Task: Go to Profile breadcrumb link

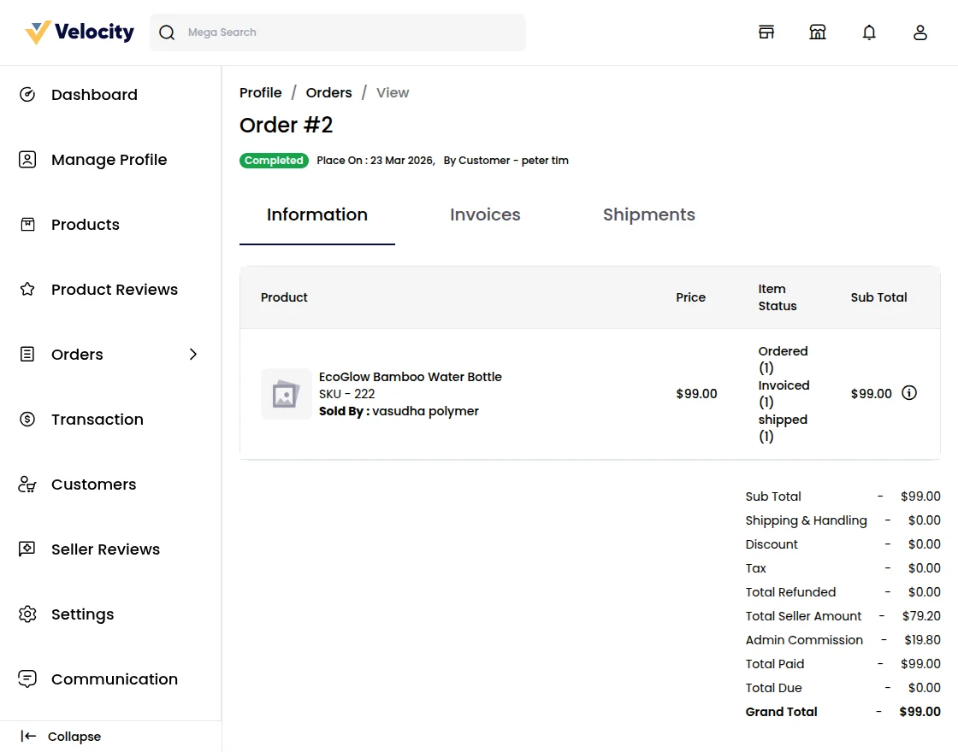Action: [261, 93]
